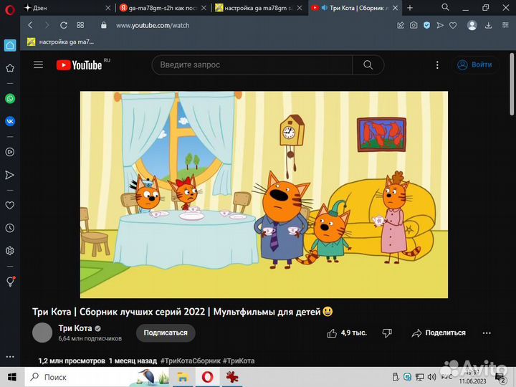Open the настройка ga ma7... bookmark
516x387 pixels.
(60, 42)
